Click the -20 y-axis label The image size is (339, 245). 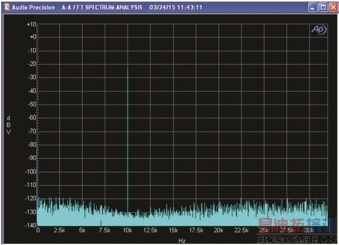click(x=32, y=64)
